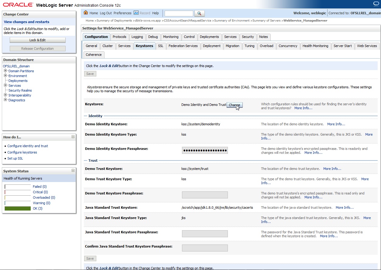Switch to the Protocols tab

(x=119, y=37)
